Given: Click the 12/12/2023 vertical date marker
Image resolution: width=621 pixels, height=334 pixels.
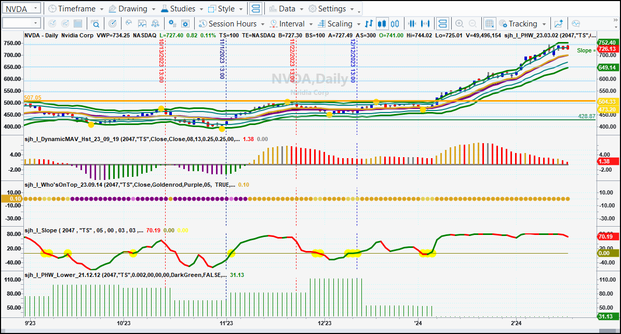Looking at the screenshot, I should tap(353, 61).
